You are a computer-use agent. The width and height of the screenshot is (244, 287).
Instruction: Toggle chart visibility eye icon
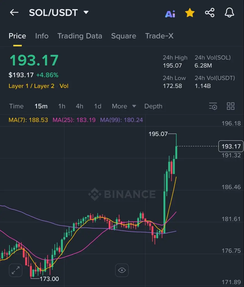point(122,270)
